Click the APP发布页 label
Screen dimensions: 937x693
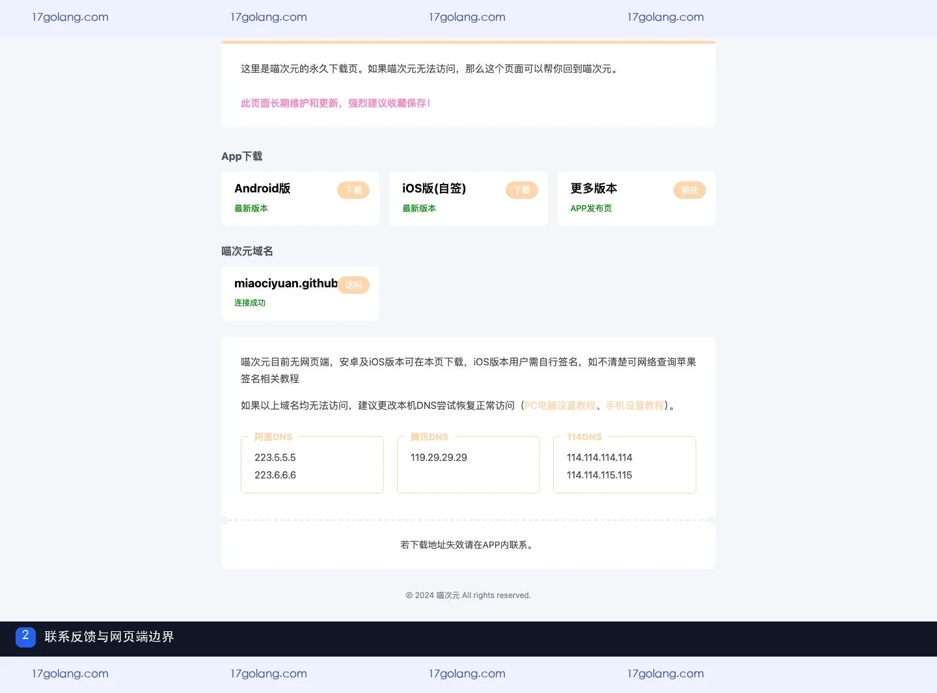click(x=591, y=208)
